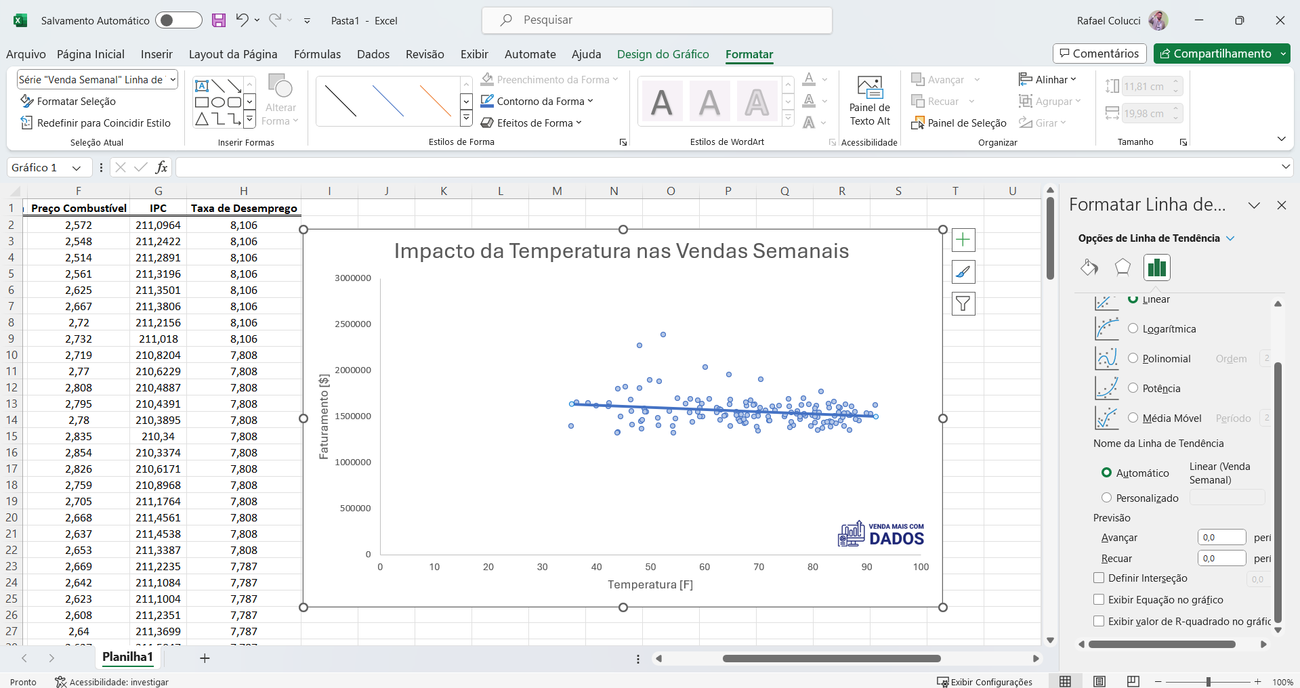Select the Fill & Line bucket icon
Screen dimensions: 1300x688
coord(1089,267)
